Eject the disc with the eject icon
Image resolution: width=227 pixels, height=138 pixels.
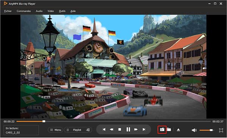[x=178, y=130]
